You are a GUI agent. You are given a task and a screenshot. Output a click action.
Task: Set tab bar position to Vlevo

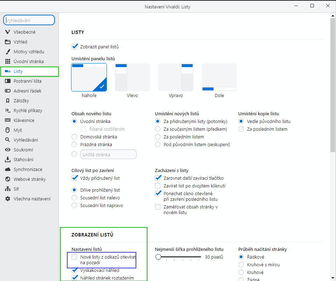pyautogui.click(x=132, y=77)
